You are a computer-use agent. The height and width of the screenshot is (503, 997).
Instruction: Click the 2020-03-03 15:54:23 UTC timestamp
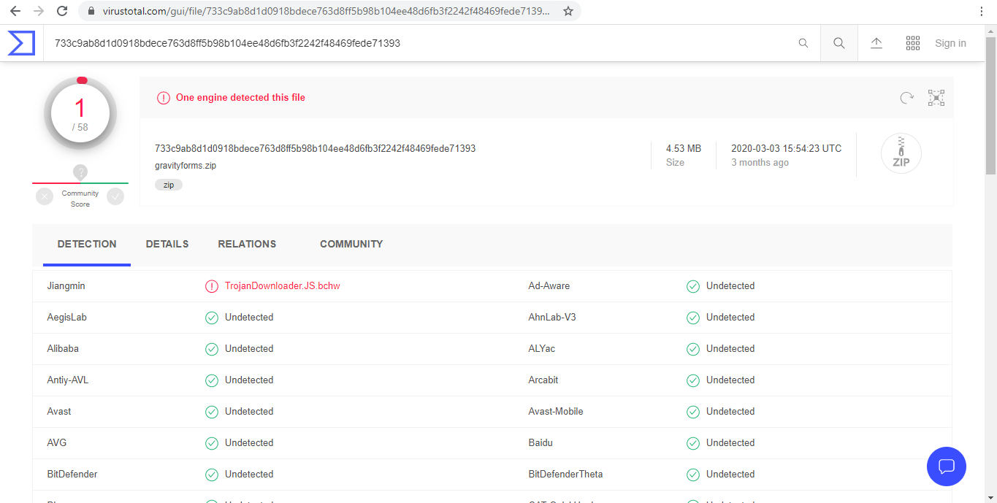pyautogui.click(x=787, y=148)
